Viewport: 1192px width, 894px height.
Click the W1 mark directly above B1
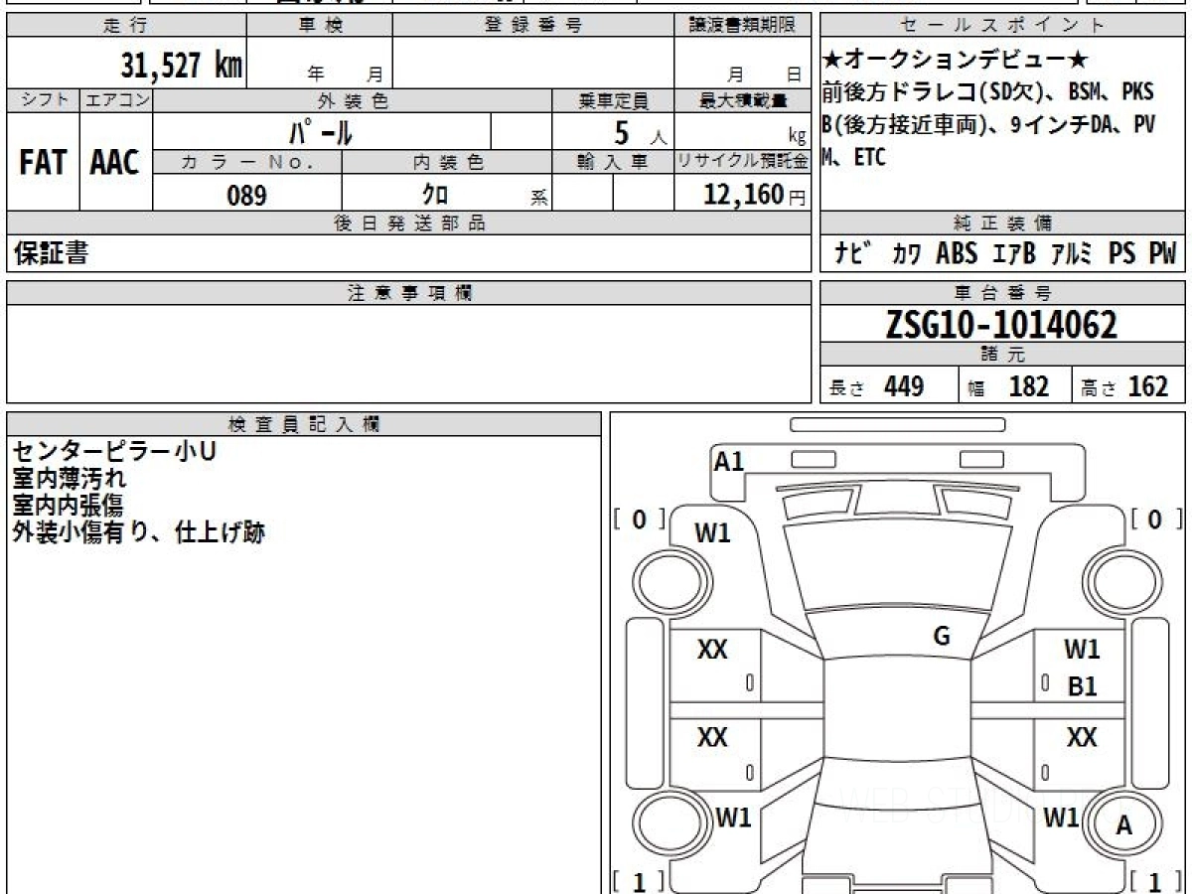coord(1082,651)
